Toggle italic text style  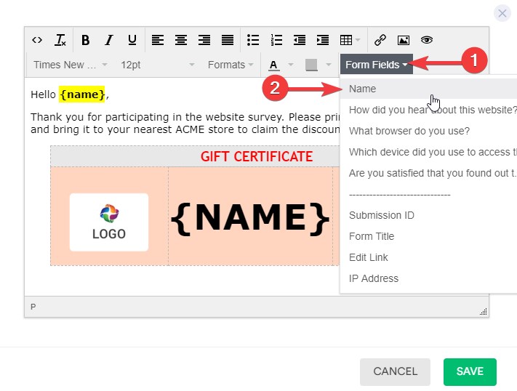coord(109,40)
